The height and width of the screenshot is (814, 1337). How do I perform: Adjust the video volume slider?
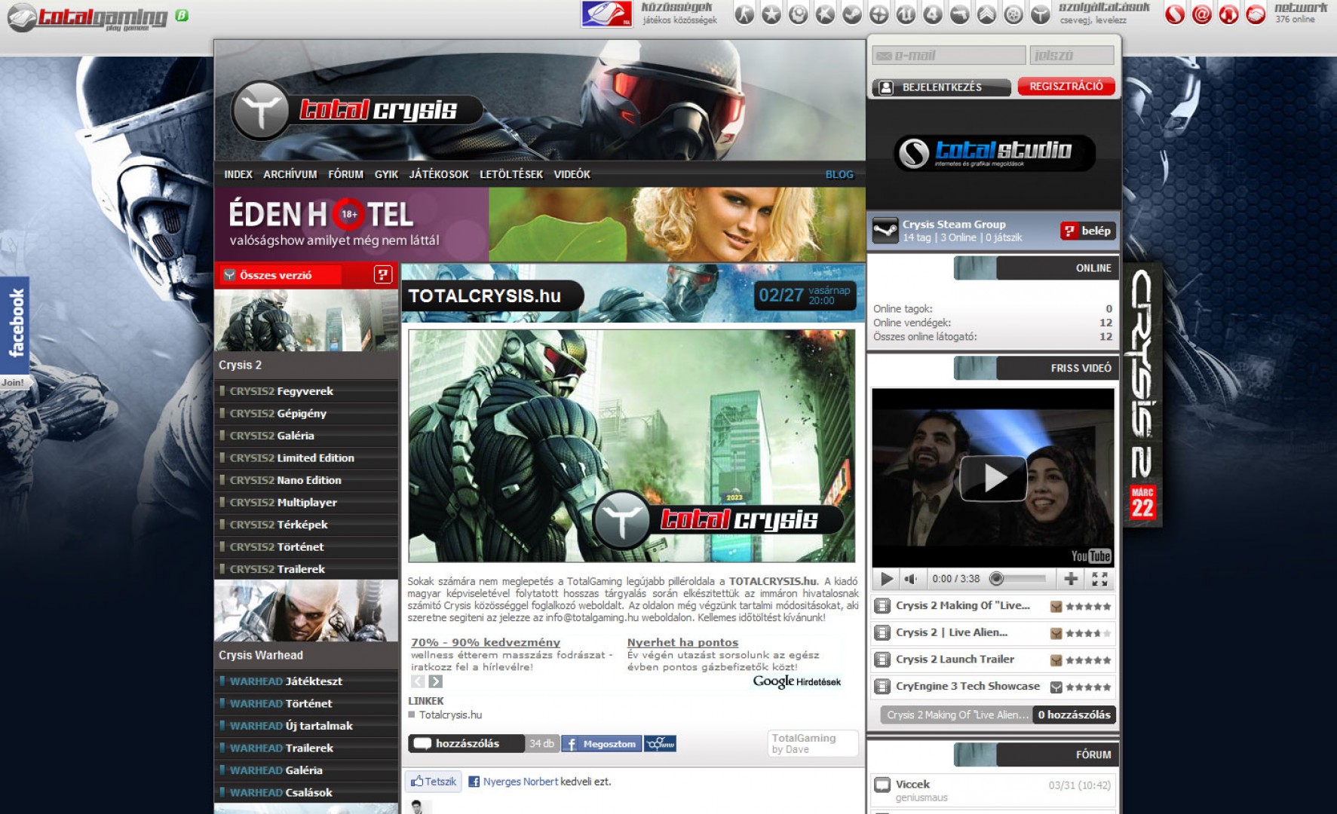point(1018,579)
